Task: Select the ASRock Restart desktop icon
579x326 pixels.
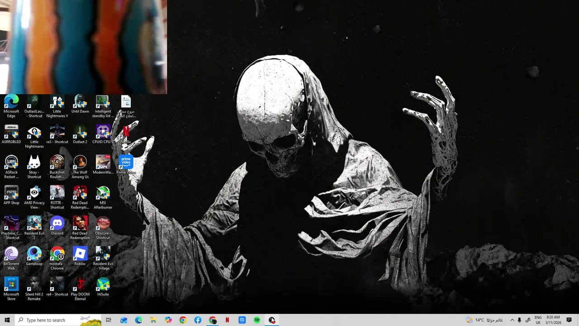Action: click(11, 167)
